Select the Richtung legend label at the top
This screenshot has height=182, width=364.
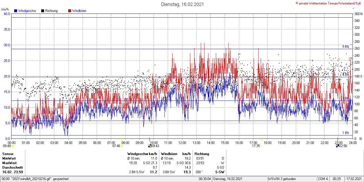click(x=51, y=11)
